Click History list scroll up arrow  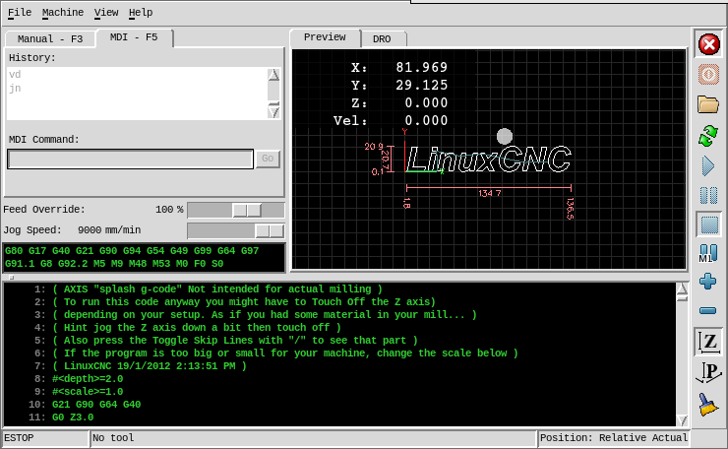pos(273,75)
